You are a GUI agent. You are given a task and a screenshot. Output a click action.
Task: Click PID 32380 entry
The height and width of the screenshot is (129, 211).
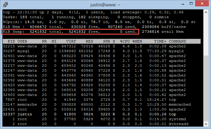[9, 90]
